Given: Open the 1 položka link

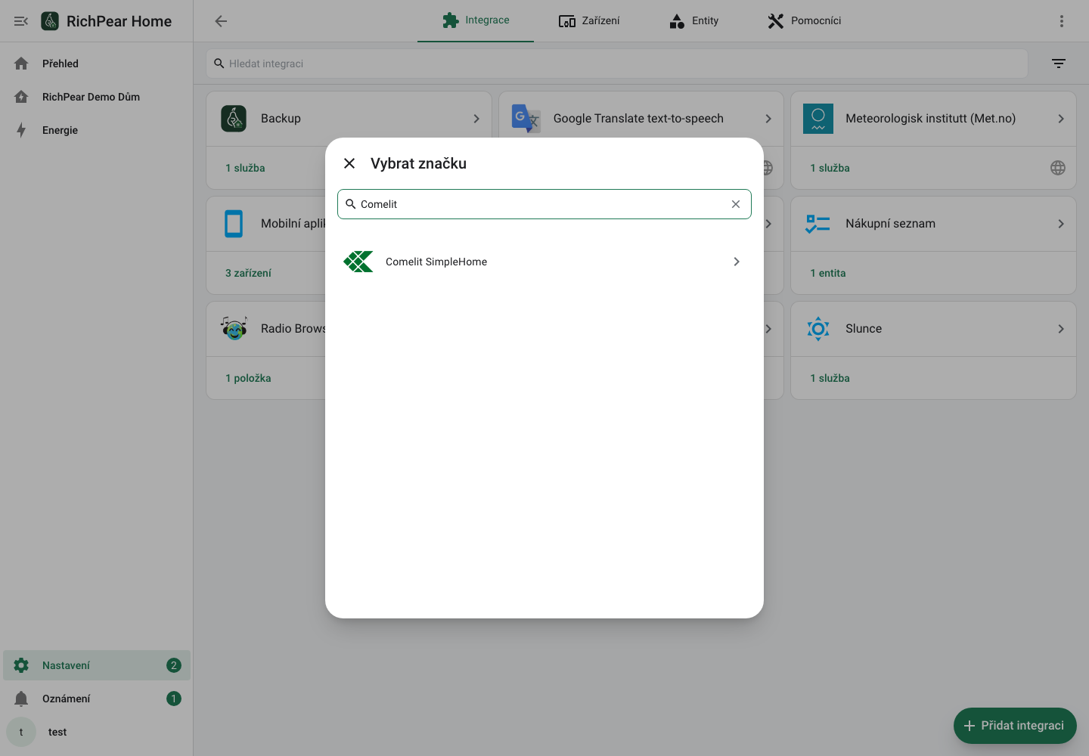Looking at the screenshot, I should point(248,378).
